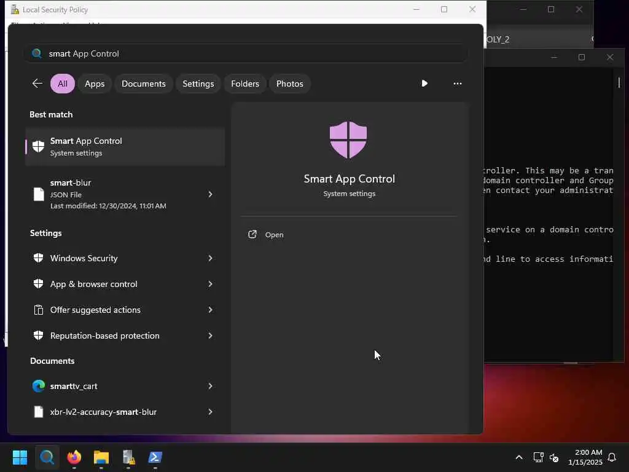Select the smart-blur JSON file result
This screenshot has height=472, width=629.
click(125, 194)
